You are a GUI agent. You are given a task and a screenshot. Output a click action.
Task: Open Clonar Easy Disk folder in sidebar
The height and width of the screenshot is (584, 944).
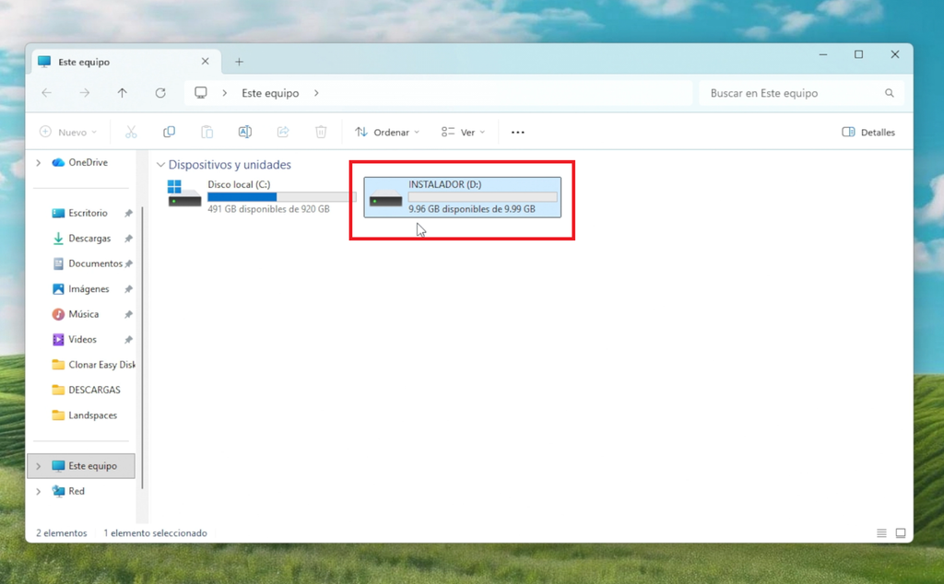coord(101,365)
